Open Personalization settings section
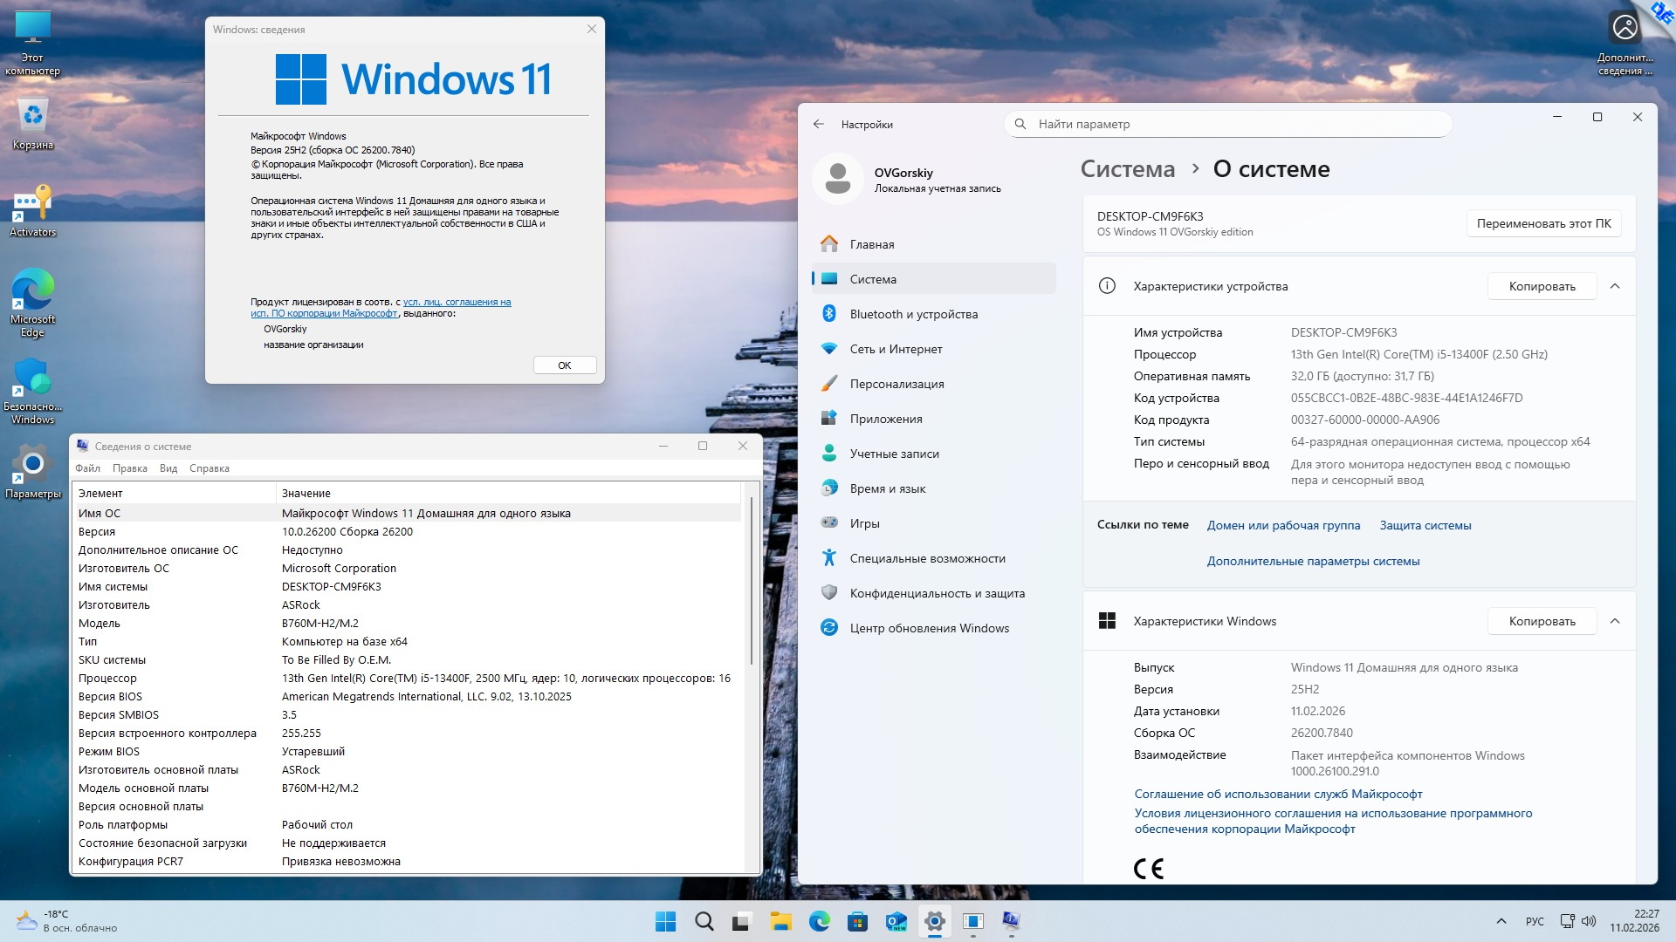Image resolution: width=1676 pixels, height=942 pixels. tap(896, 384)
